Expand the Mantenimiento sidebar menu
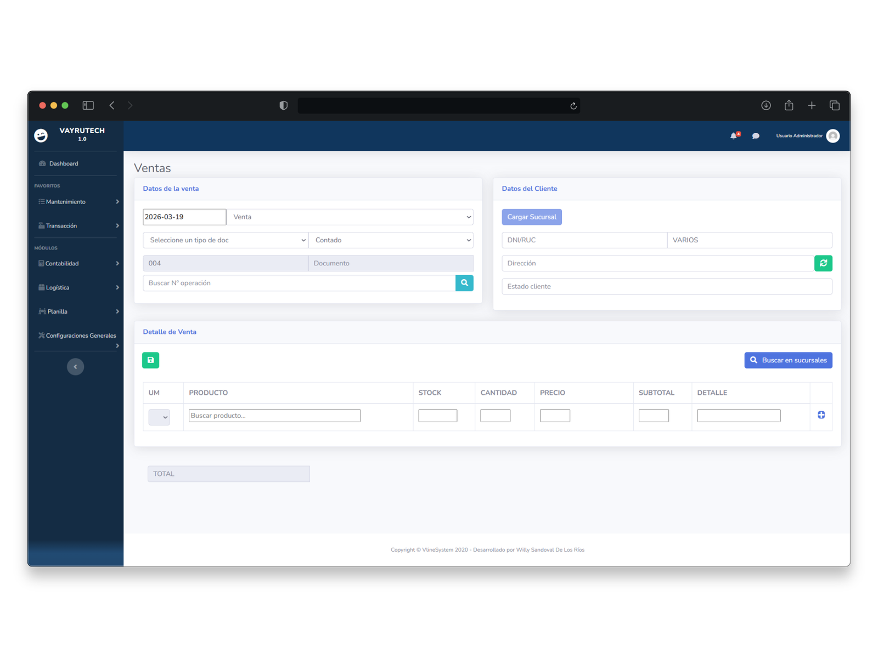878x658 pixels. coord(77,202)
